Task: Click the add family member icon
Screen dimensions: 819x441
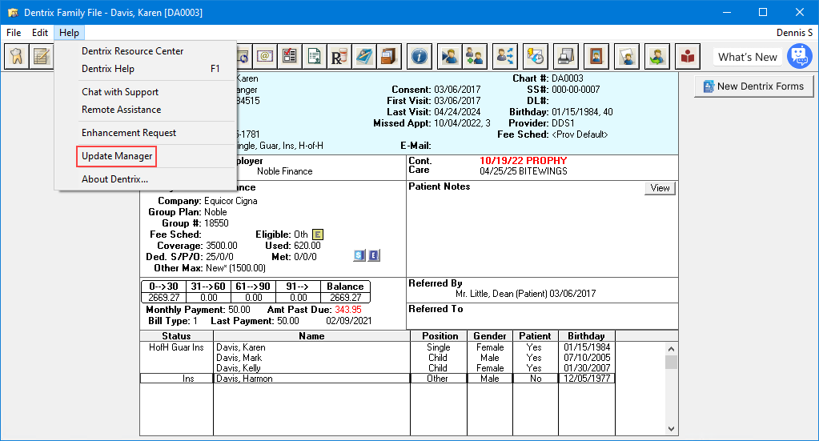Action: (475, 56)
